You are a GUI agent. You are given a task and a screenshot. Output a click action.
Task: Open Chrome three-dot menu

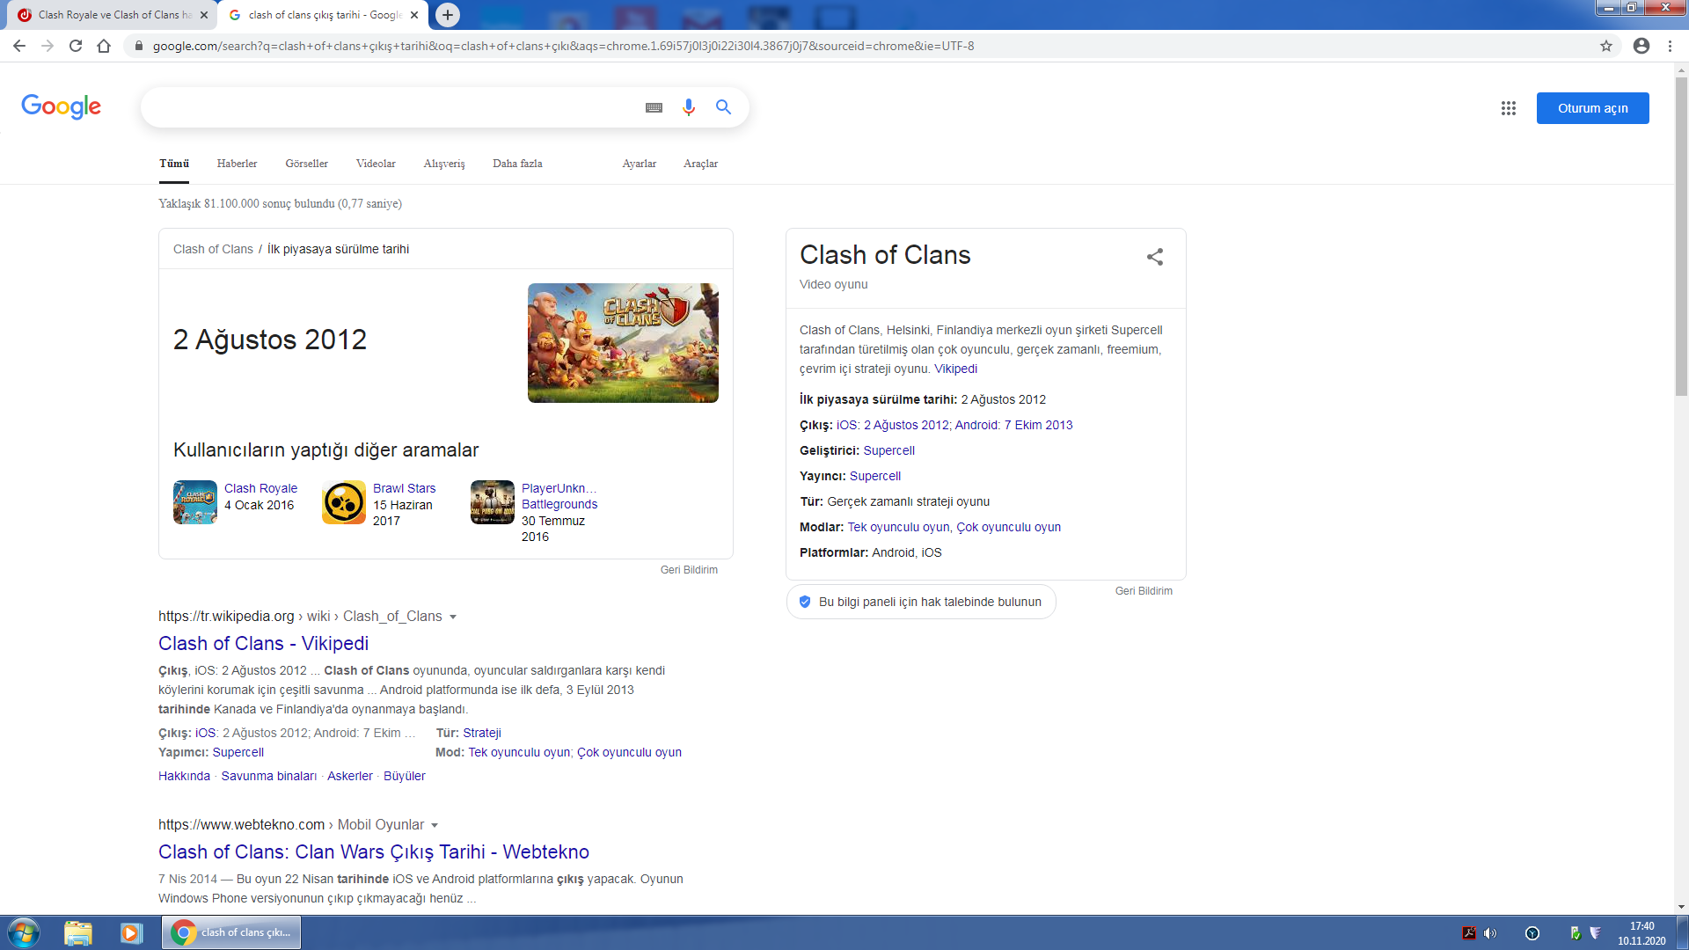pos(1670,46)
